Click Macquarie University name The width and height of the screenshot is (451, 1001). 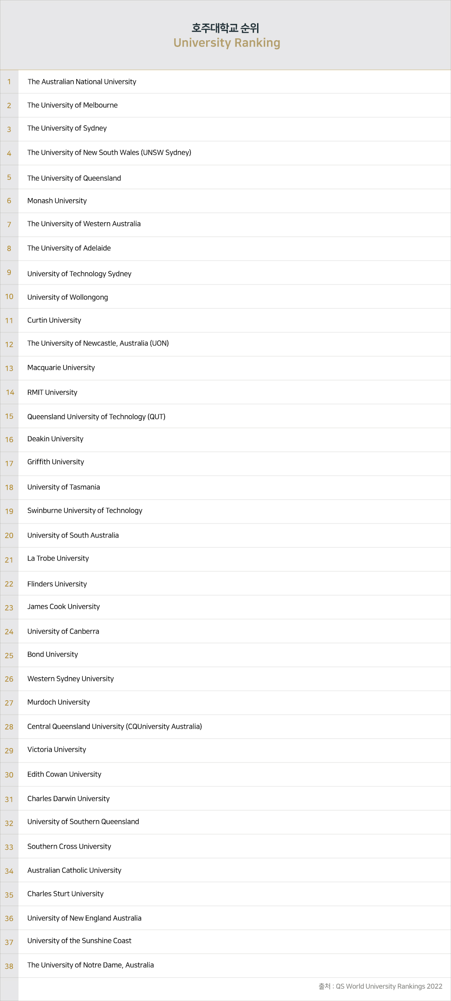[x=61, y=367]
